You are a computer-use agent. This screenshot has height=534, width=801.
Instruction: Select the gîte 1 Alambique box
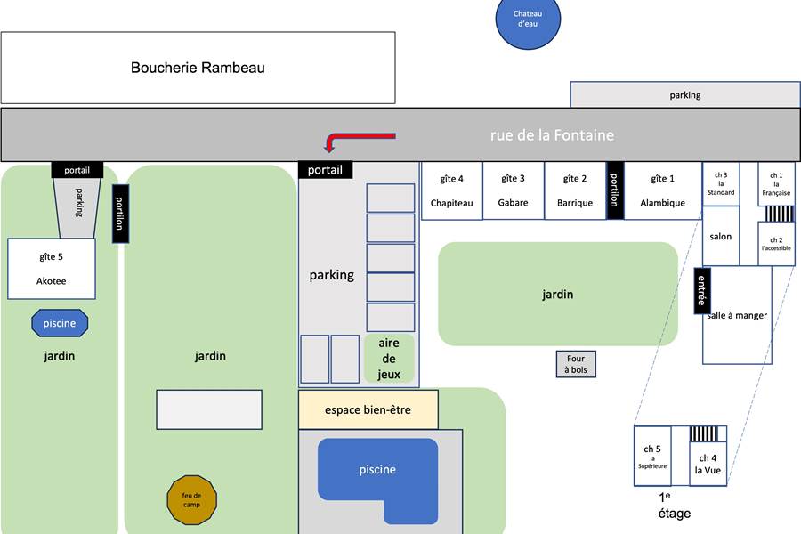(662, 190)
